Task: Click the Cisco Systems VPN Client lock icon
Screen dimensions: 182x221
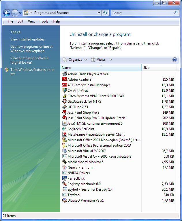Action: click(65, 96)
